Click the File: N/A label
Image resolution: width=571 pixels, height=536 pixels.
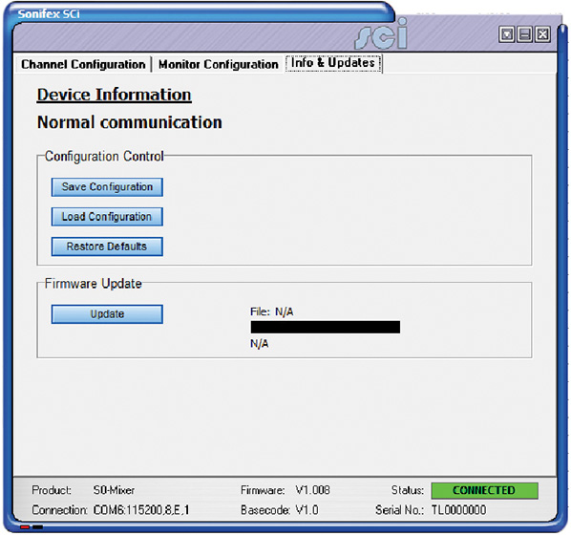(272, 311)
